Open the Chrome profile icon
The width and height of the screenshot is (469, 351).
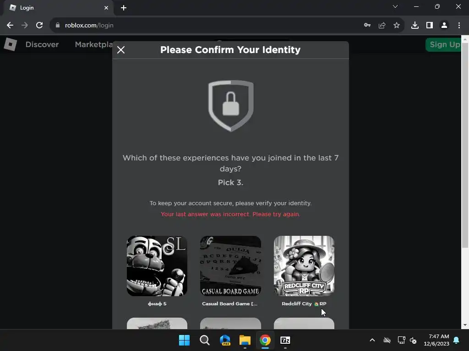coord(444,26)
